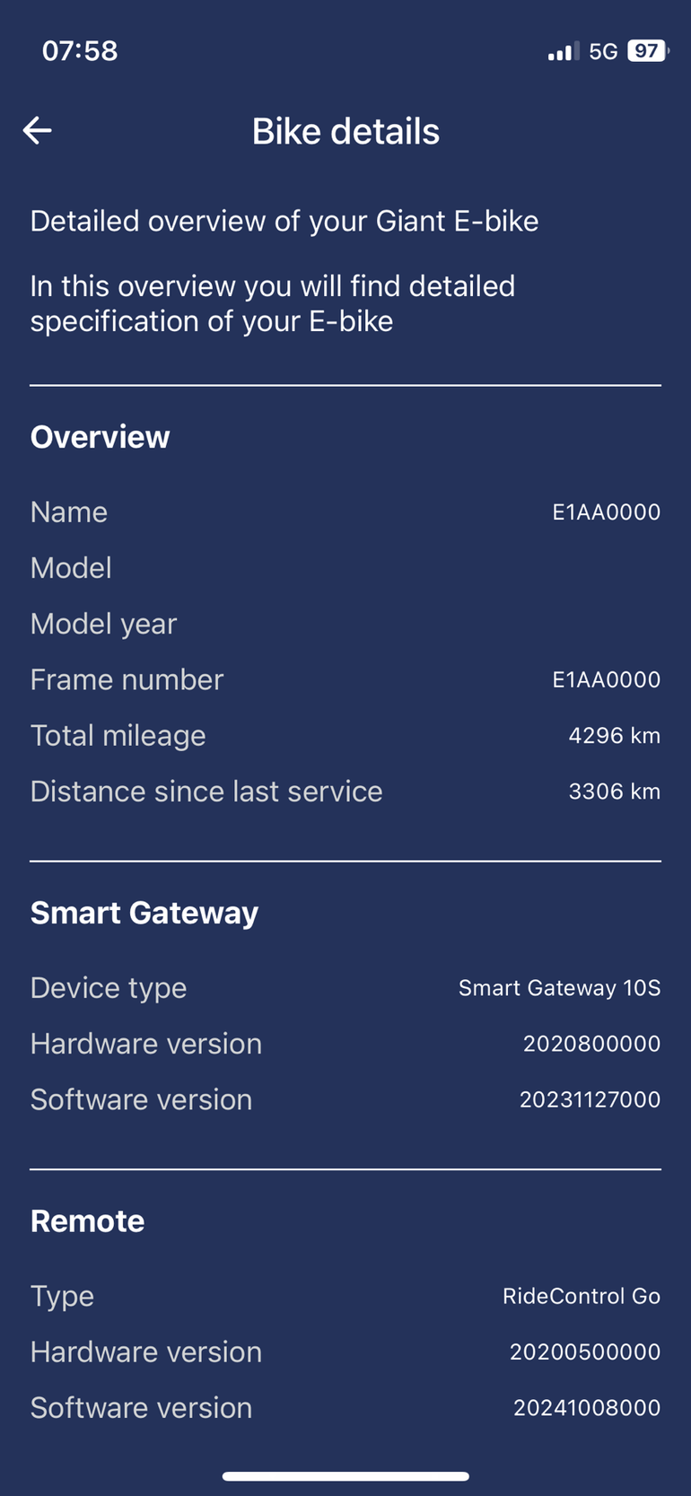Screen dimensions: 691x1496
Task: Tap the Model row label
Action: click(x=71, y=568)
